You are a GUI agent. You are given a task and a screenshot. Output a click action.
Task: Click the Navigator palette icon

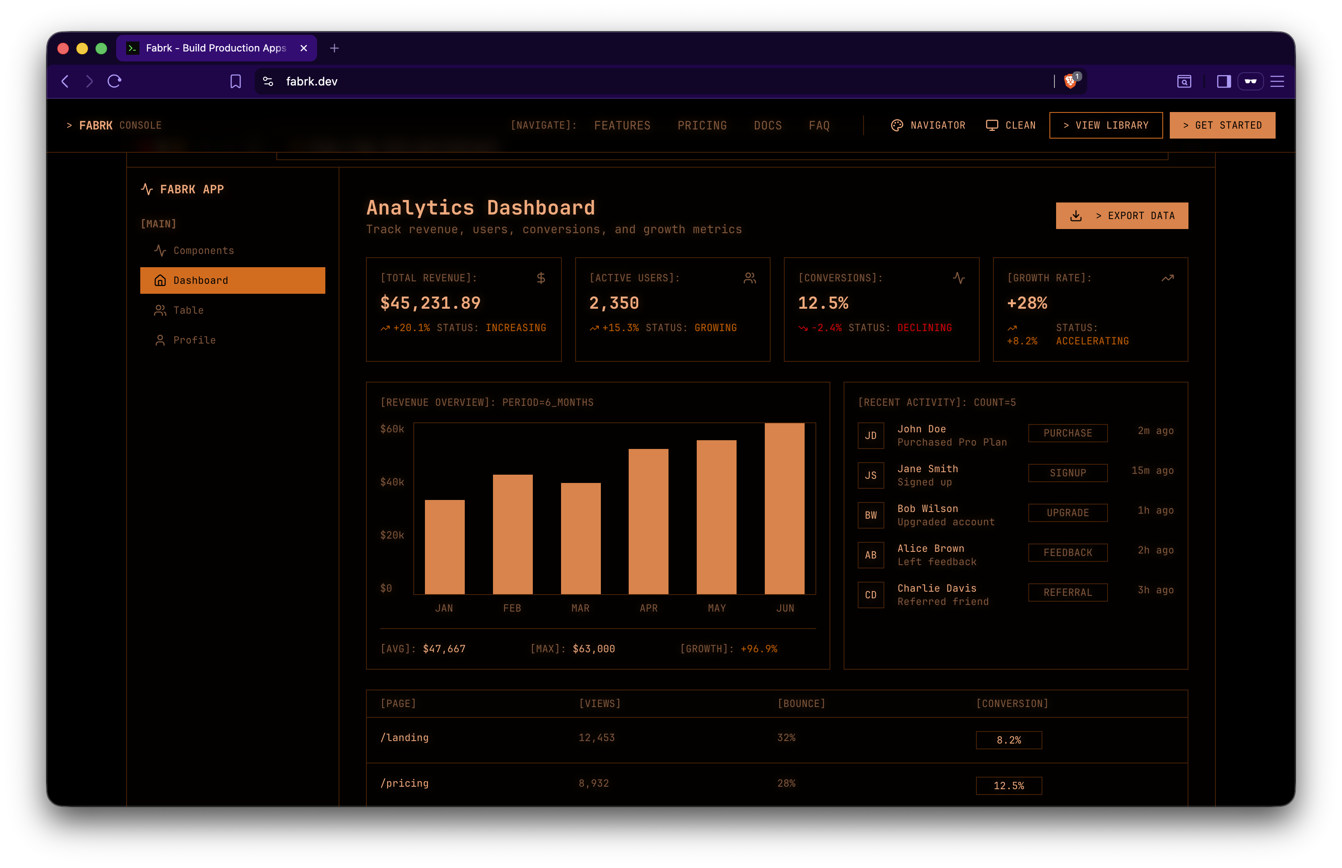[x=896, y=125]
